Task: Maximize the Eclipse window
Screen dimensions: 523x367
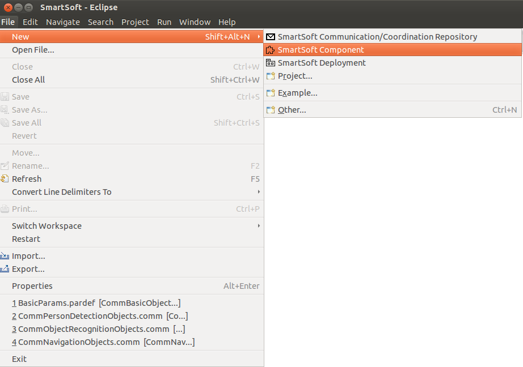Action: tap(29, 7)
